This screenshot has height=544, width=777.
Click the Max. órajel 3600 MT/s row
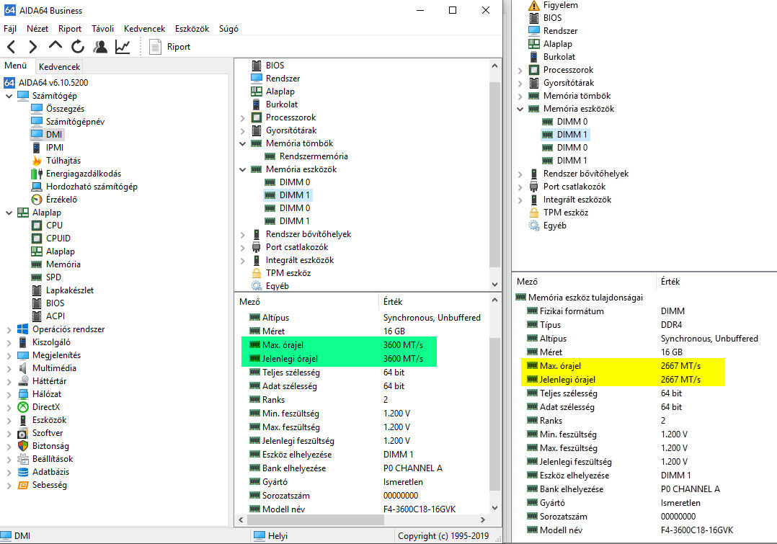pyautogui.click(x=339, y=345)
